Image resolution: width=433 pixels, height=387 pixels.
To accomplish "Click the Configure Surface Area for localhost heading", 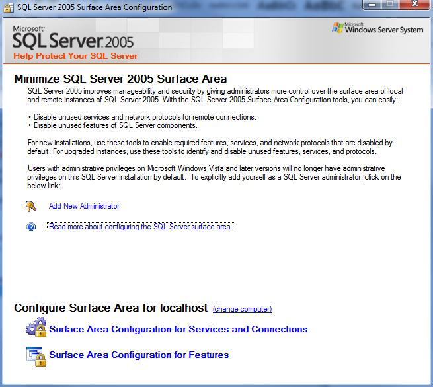I will tap(111, 308).
